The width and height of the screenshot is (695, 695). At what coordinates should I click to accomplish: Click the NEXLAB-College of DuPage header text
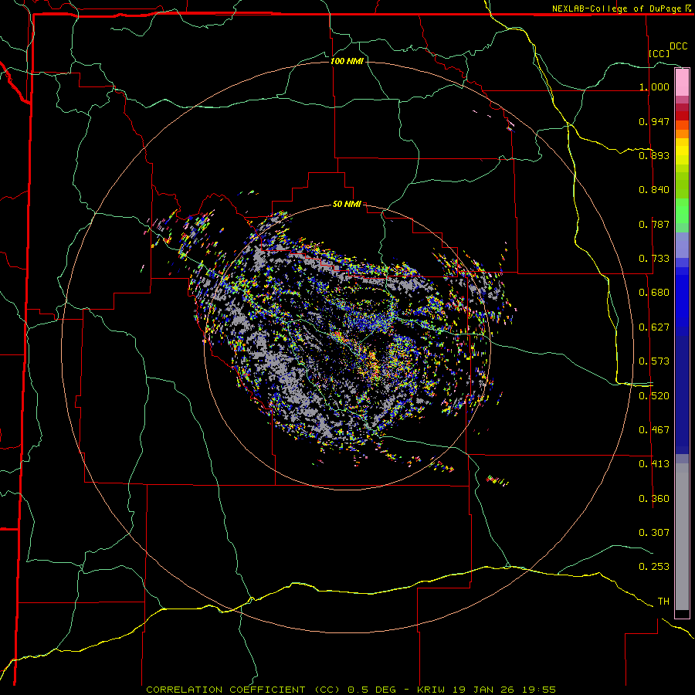tap(618, 8)
